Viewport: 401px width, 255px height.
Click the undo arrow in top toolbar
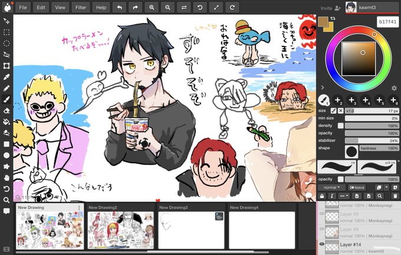(120, 8)
